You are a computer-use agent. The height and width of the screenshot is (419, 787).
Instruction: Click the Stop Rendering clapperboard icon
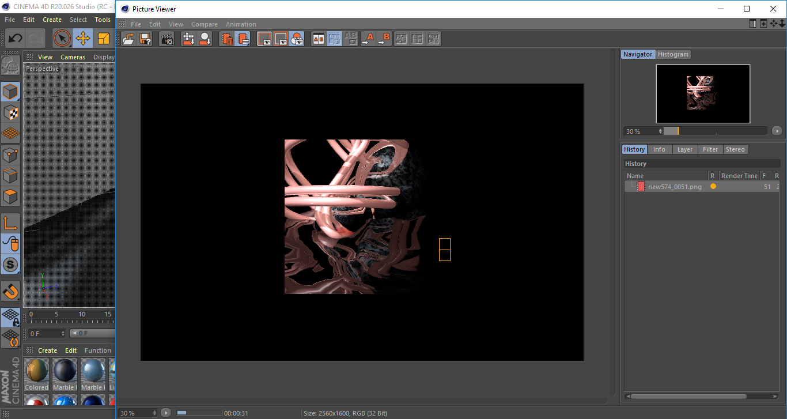click(x=167, y=39)
